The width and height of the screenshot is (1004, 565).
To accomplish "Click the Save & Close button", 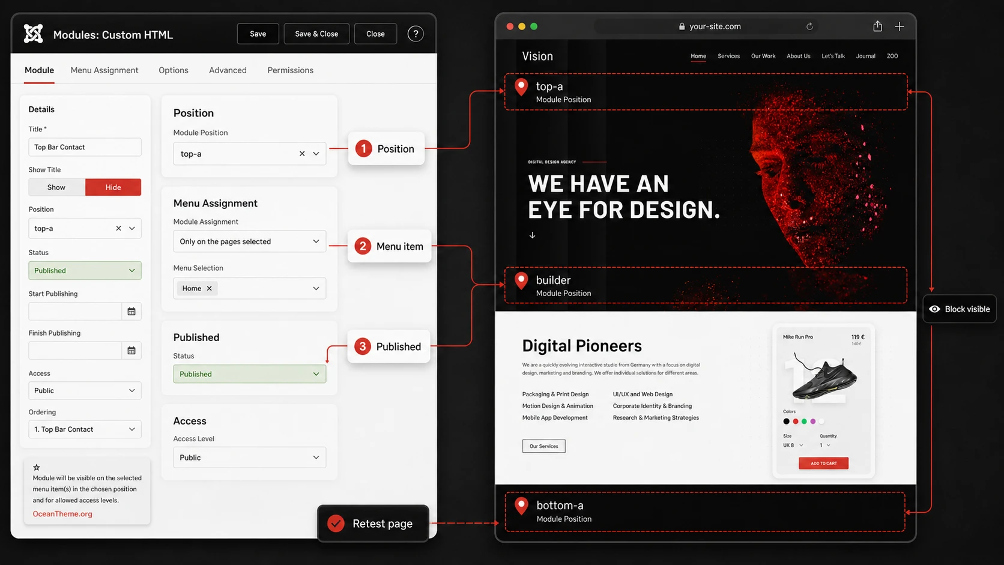I will (x=316, y=34).
